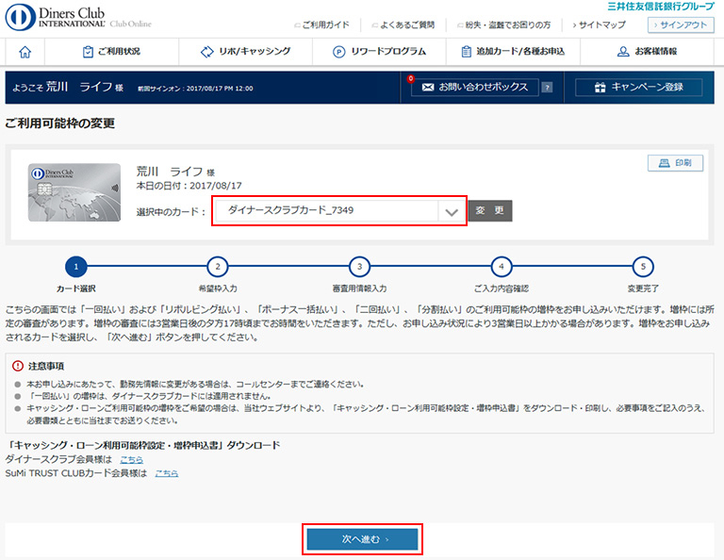Expand the card selection dropdown arrow
724x560 pixels.
tap(452, 211)
